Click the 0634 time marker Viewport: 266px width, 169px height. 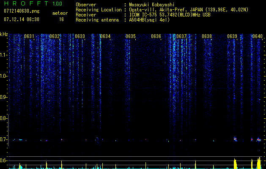coord(105,36)
